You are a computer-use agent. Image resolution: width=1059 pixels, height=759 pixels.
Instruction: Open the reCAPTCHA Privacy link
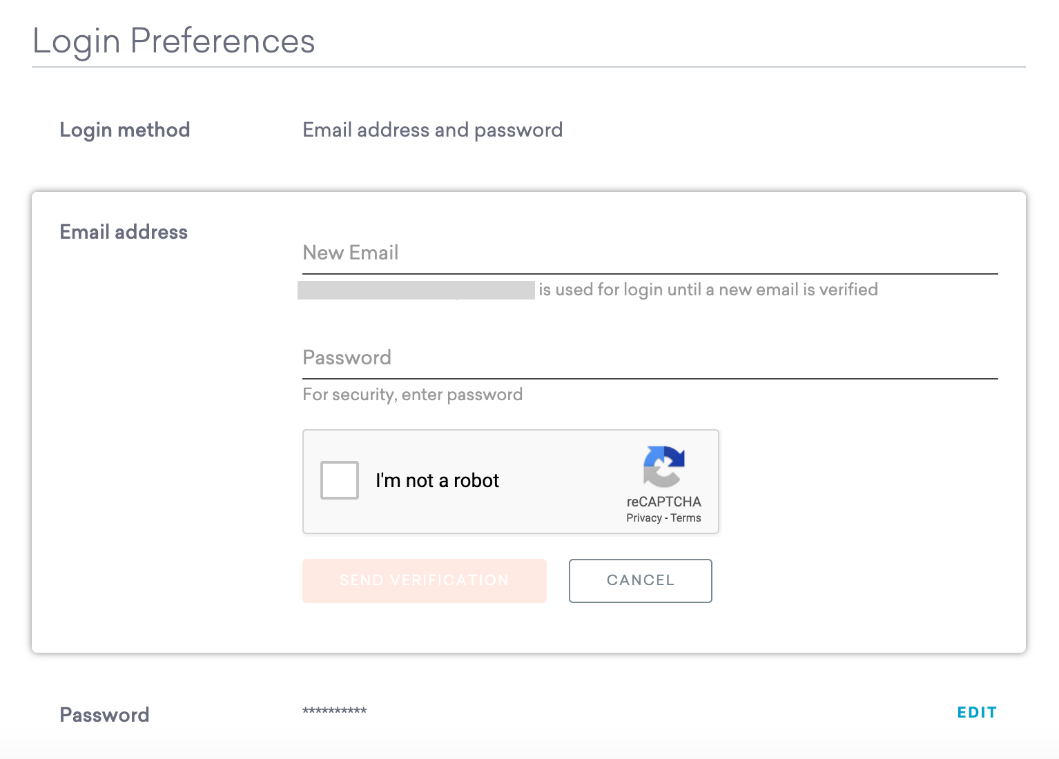pos(643,517)
